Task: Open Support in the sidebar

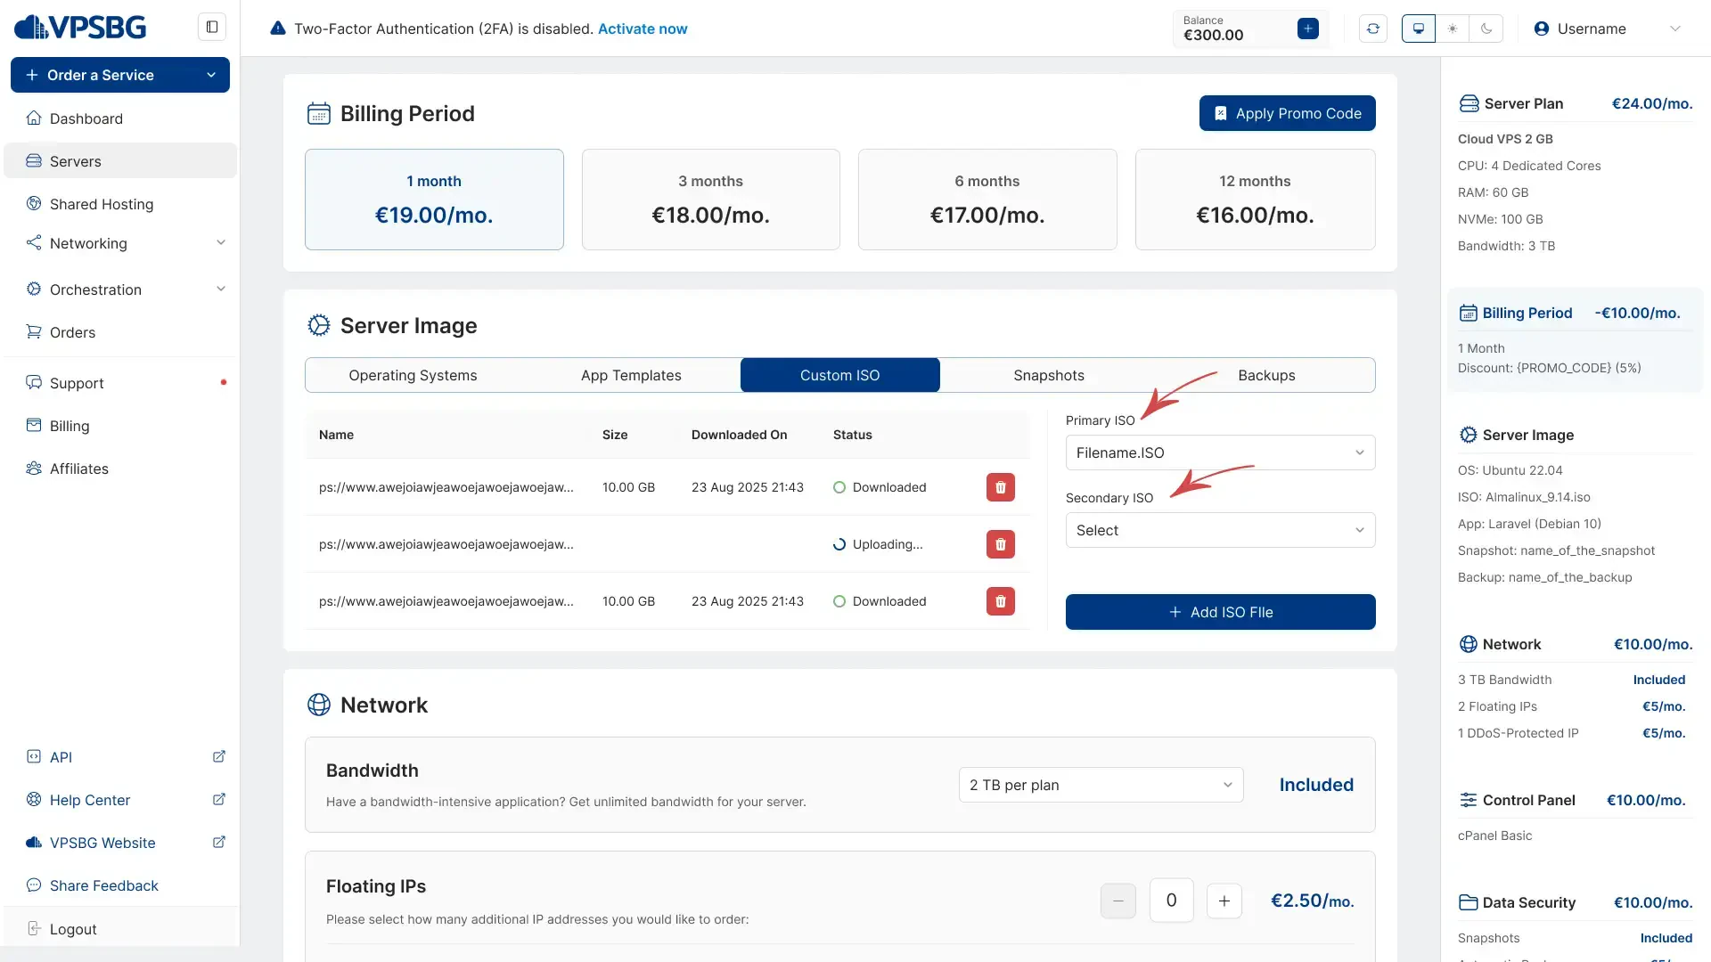Action: coord(77,383)
